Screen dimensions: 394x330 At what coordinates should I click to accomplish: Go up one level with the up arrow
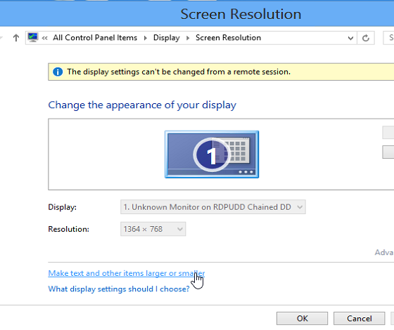pos(16,38)
